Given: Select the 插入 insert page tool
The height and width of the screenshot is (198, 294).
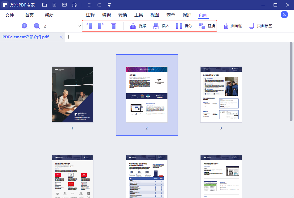Looking at the screenshot, I should click(163, 26).
